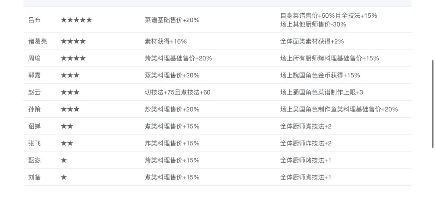Click the 素材获得+16% skill text
The image size is (435, 201).
[166, 41]
